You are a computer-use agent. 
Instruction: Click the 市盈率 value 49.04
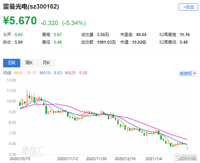coord(141,35)
